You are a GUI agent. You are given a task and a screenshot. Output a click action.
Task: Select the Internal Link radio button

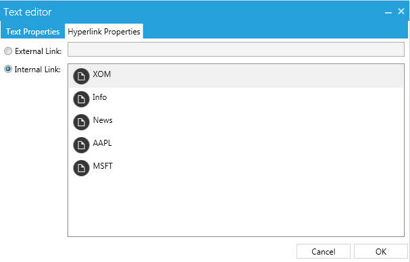tap(8, 70)
